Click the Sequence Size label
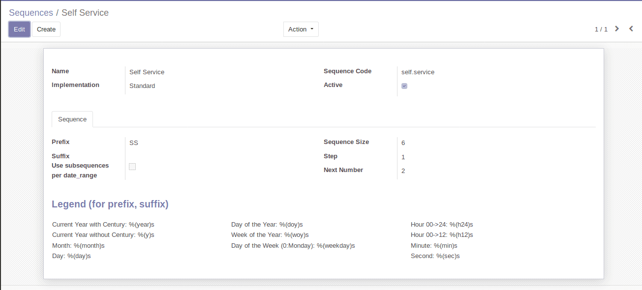The width and height of the screenshot is (642, 290). 346,142
